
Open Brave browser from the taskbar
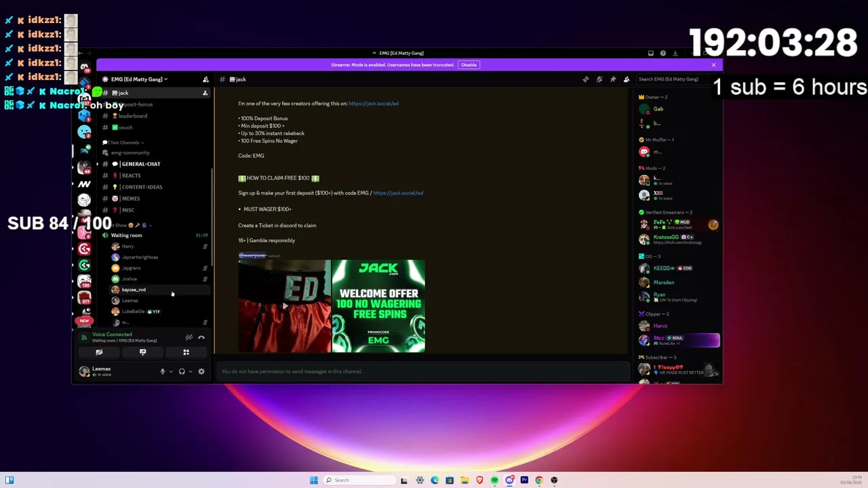(479, 481)
